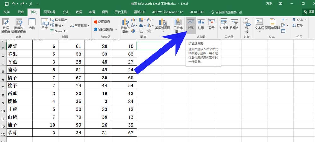Click the 数据透视表 PivotTable icon
The image size is (315, 142).
(x=6, y=25)
